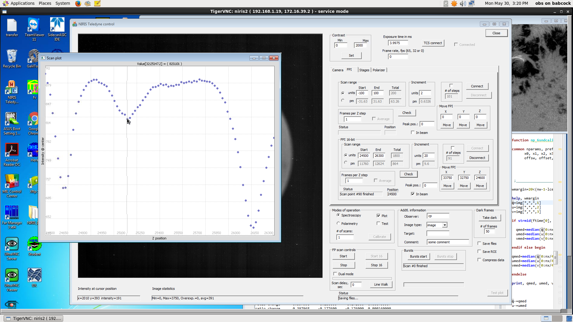573x322 pixels.
Task: Open network status tray icon
Action: pos(472,4)
